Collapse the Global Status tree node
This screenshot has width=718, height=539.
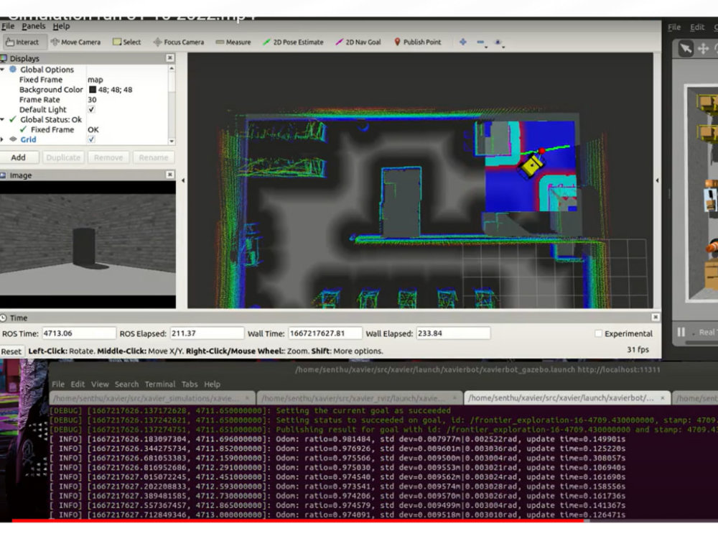(3, 119)
